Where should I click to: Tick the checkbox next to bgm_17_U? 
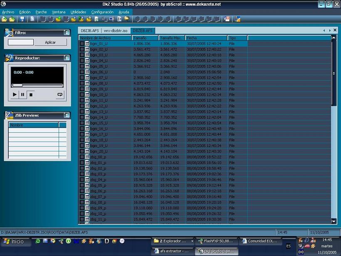click(82, 134)
